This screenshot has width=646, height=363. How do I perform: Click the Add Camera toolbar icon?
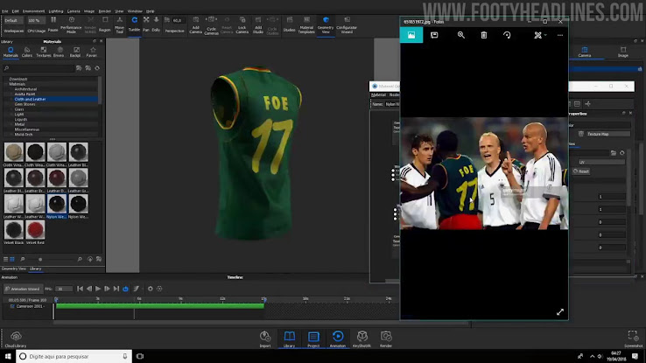(x=196, y=23)
